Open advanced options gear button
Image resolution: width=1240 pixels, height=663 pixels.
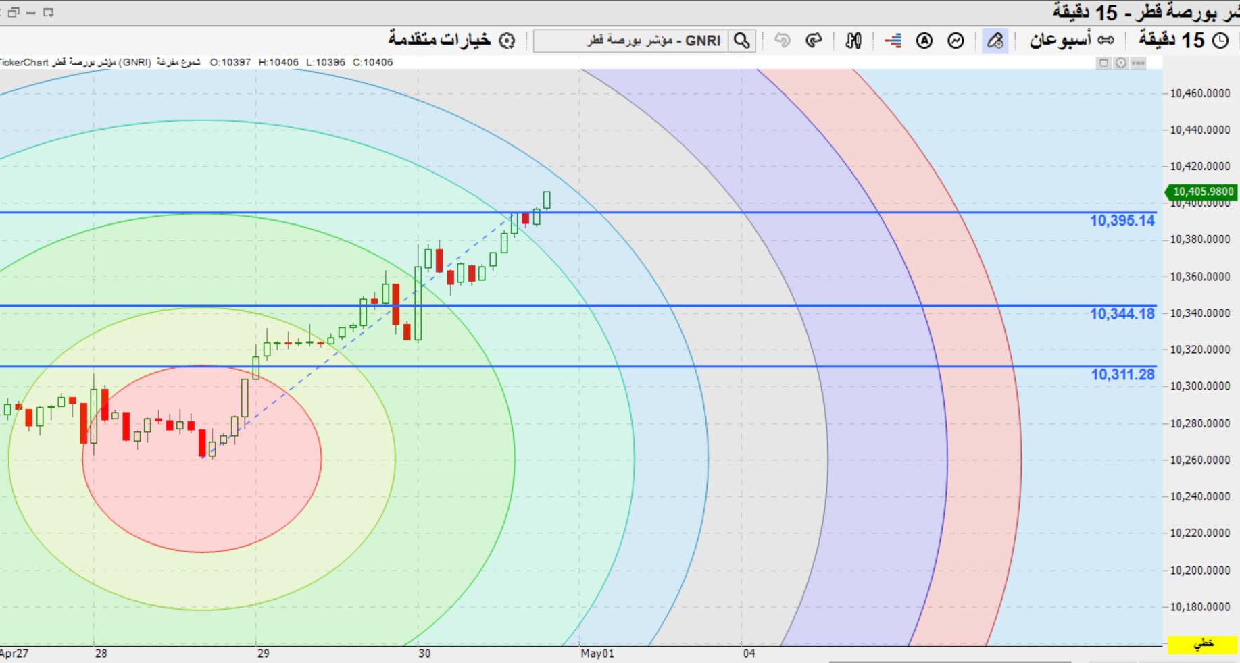(x=451, y=40)
